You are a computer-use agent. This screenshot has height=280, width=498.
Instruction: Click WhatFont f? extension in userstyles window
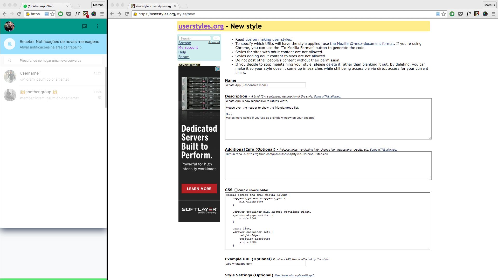tap(469, 14)
